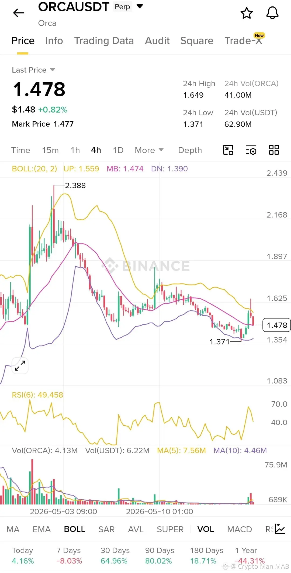Expand chart to fullscreen with arrows icon
Viewport: 291px width, 573px height.
click(x=20, y=366)
